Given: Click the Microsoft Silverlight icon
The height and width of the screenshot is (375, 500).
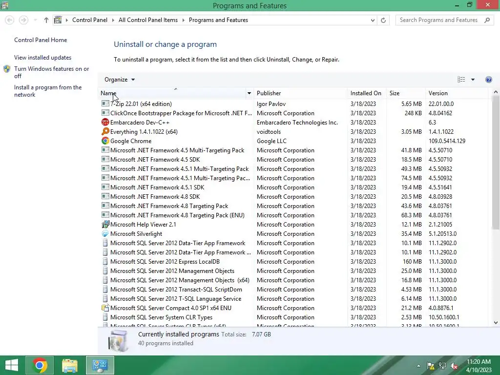Looking at the screenshot, I should tap(105, 233).
